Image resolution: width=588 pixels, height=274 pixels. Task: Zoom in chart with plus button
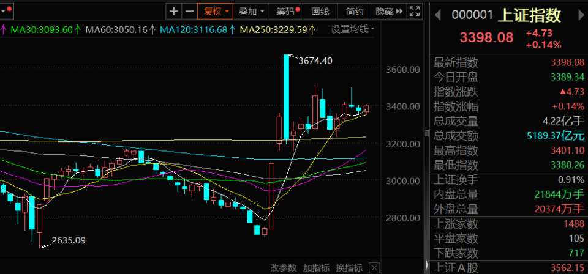[x=173, y=11]
